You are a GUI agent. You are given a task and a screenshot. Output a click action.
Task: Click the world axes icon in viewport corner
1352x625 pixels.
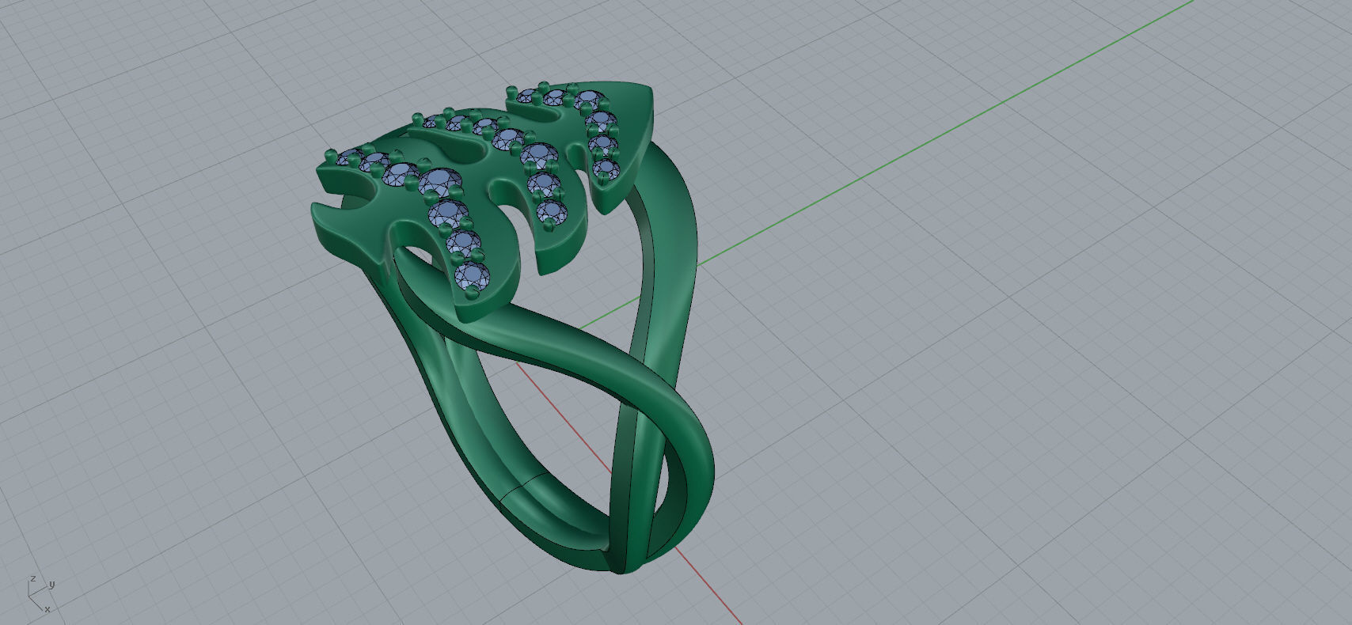40,594
